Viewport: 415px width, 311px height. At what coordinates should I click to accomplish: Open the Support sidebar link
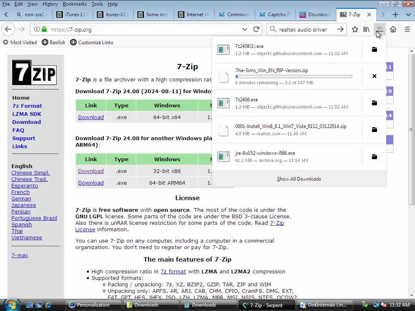click(x=24, y=138)
